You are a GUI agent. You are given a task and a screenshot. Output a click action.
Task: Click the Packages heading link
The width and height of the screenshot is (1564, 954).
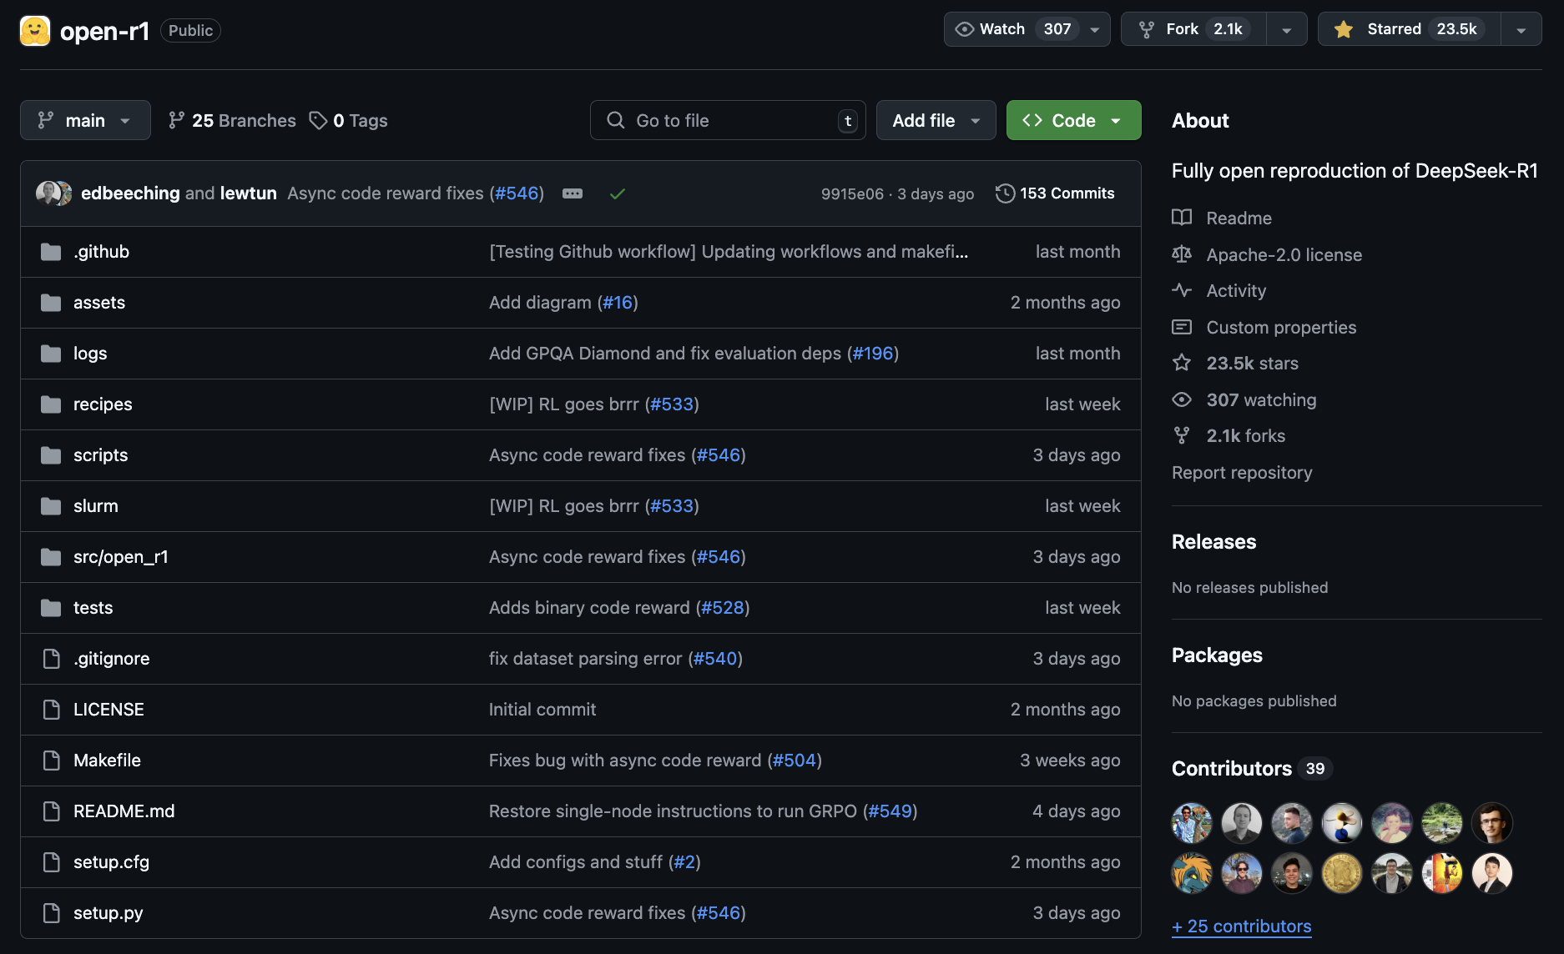pos(1217,655)
